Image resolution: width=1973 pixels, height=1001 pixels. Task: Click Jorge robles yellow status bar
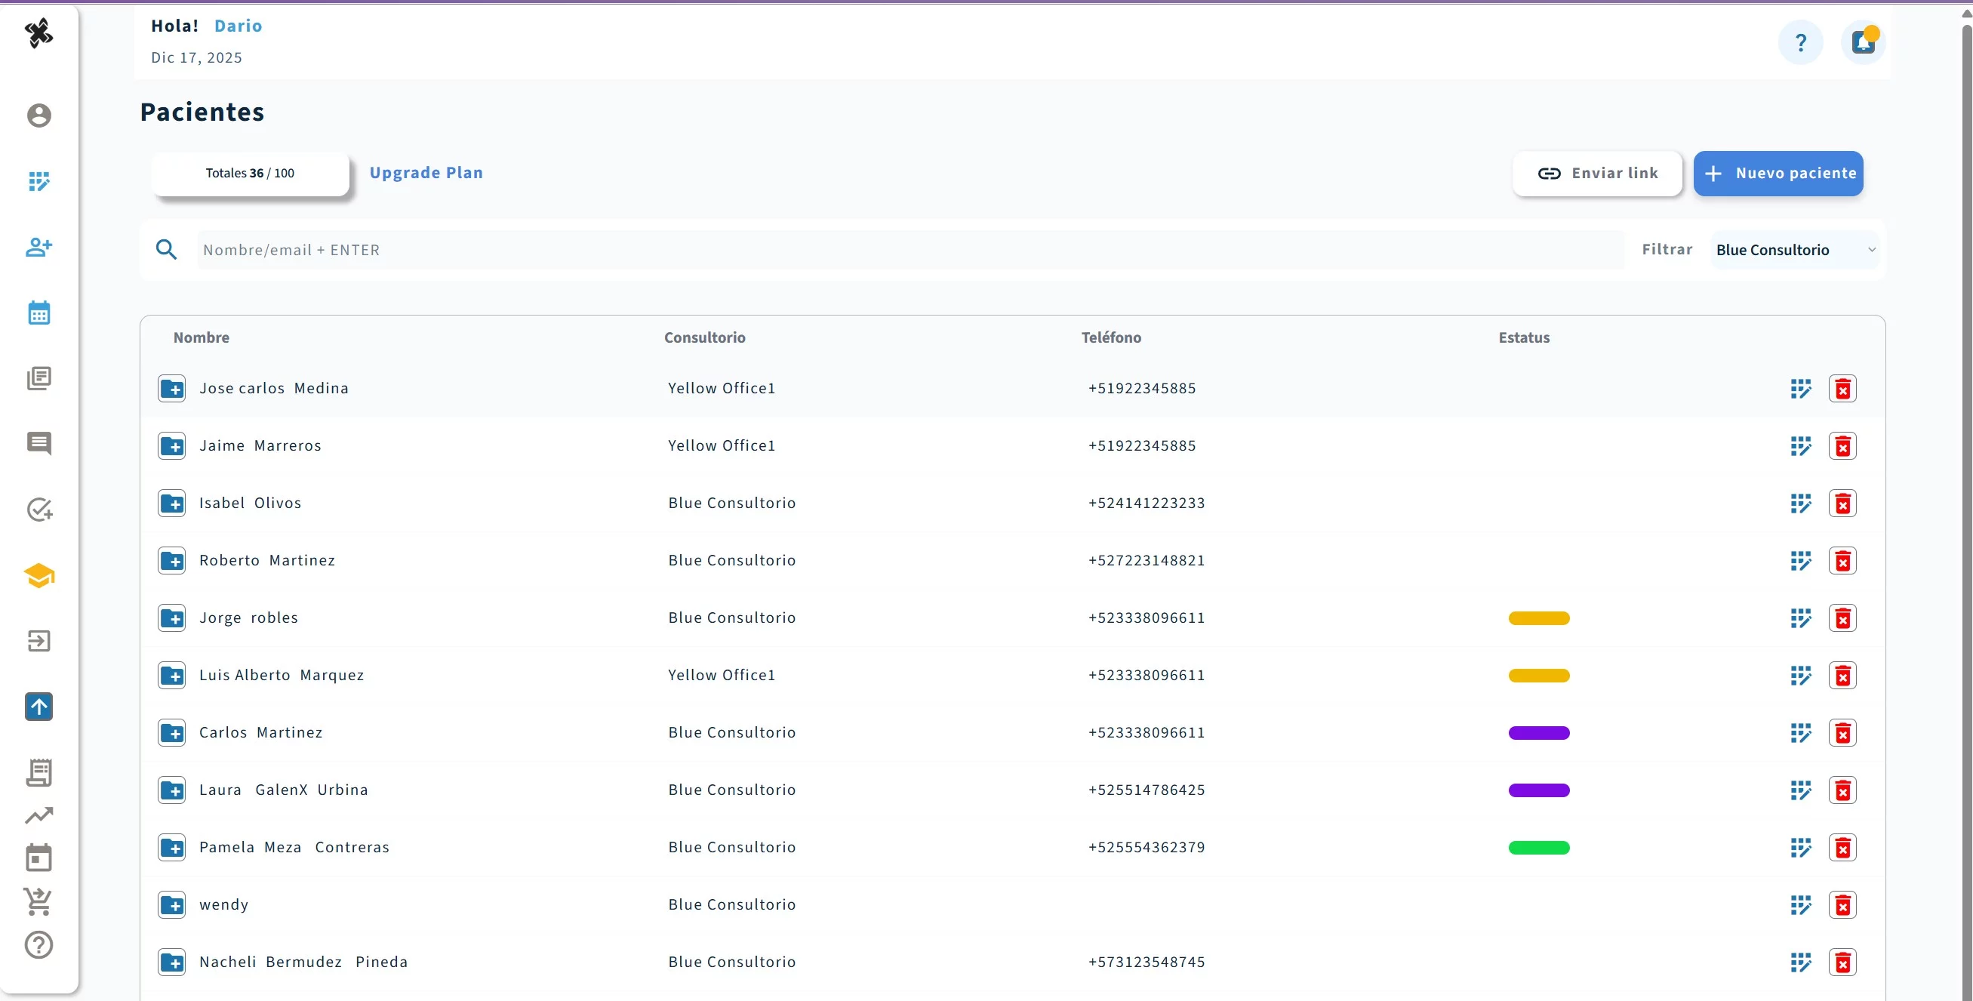pos(1539,618)
